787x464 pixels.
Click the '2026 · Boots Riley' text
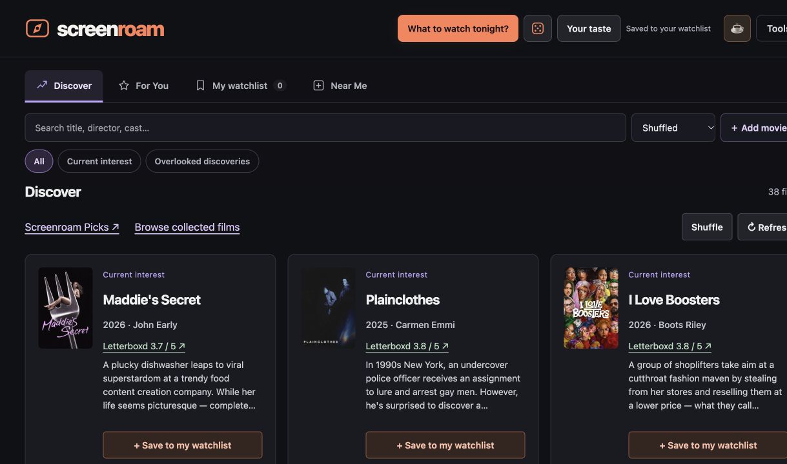pos(667,325)
